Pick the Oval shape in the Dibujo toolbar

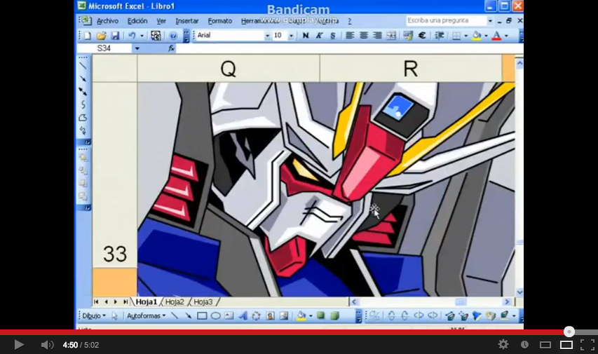216,316
